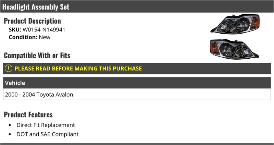Click the SKU label text
This screenshot has height=145, width=274.
click(15, 30)
